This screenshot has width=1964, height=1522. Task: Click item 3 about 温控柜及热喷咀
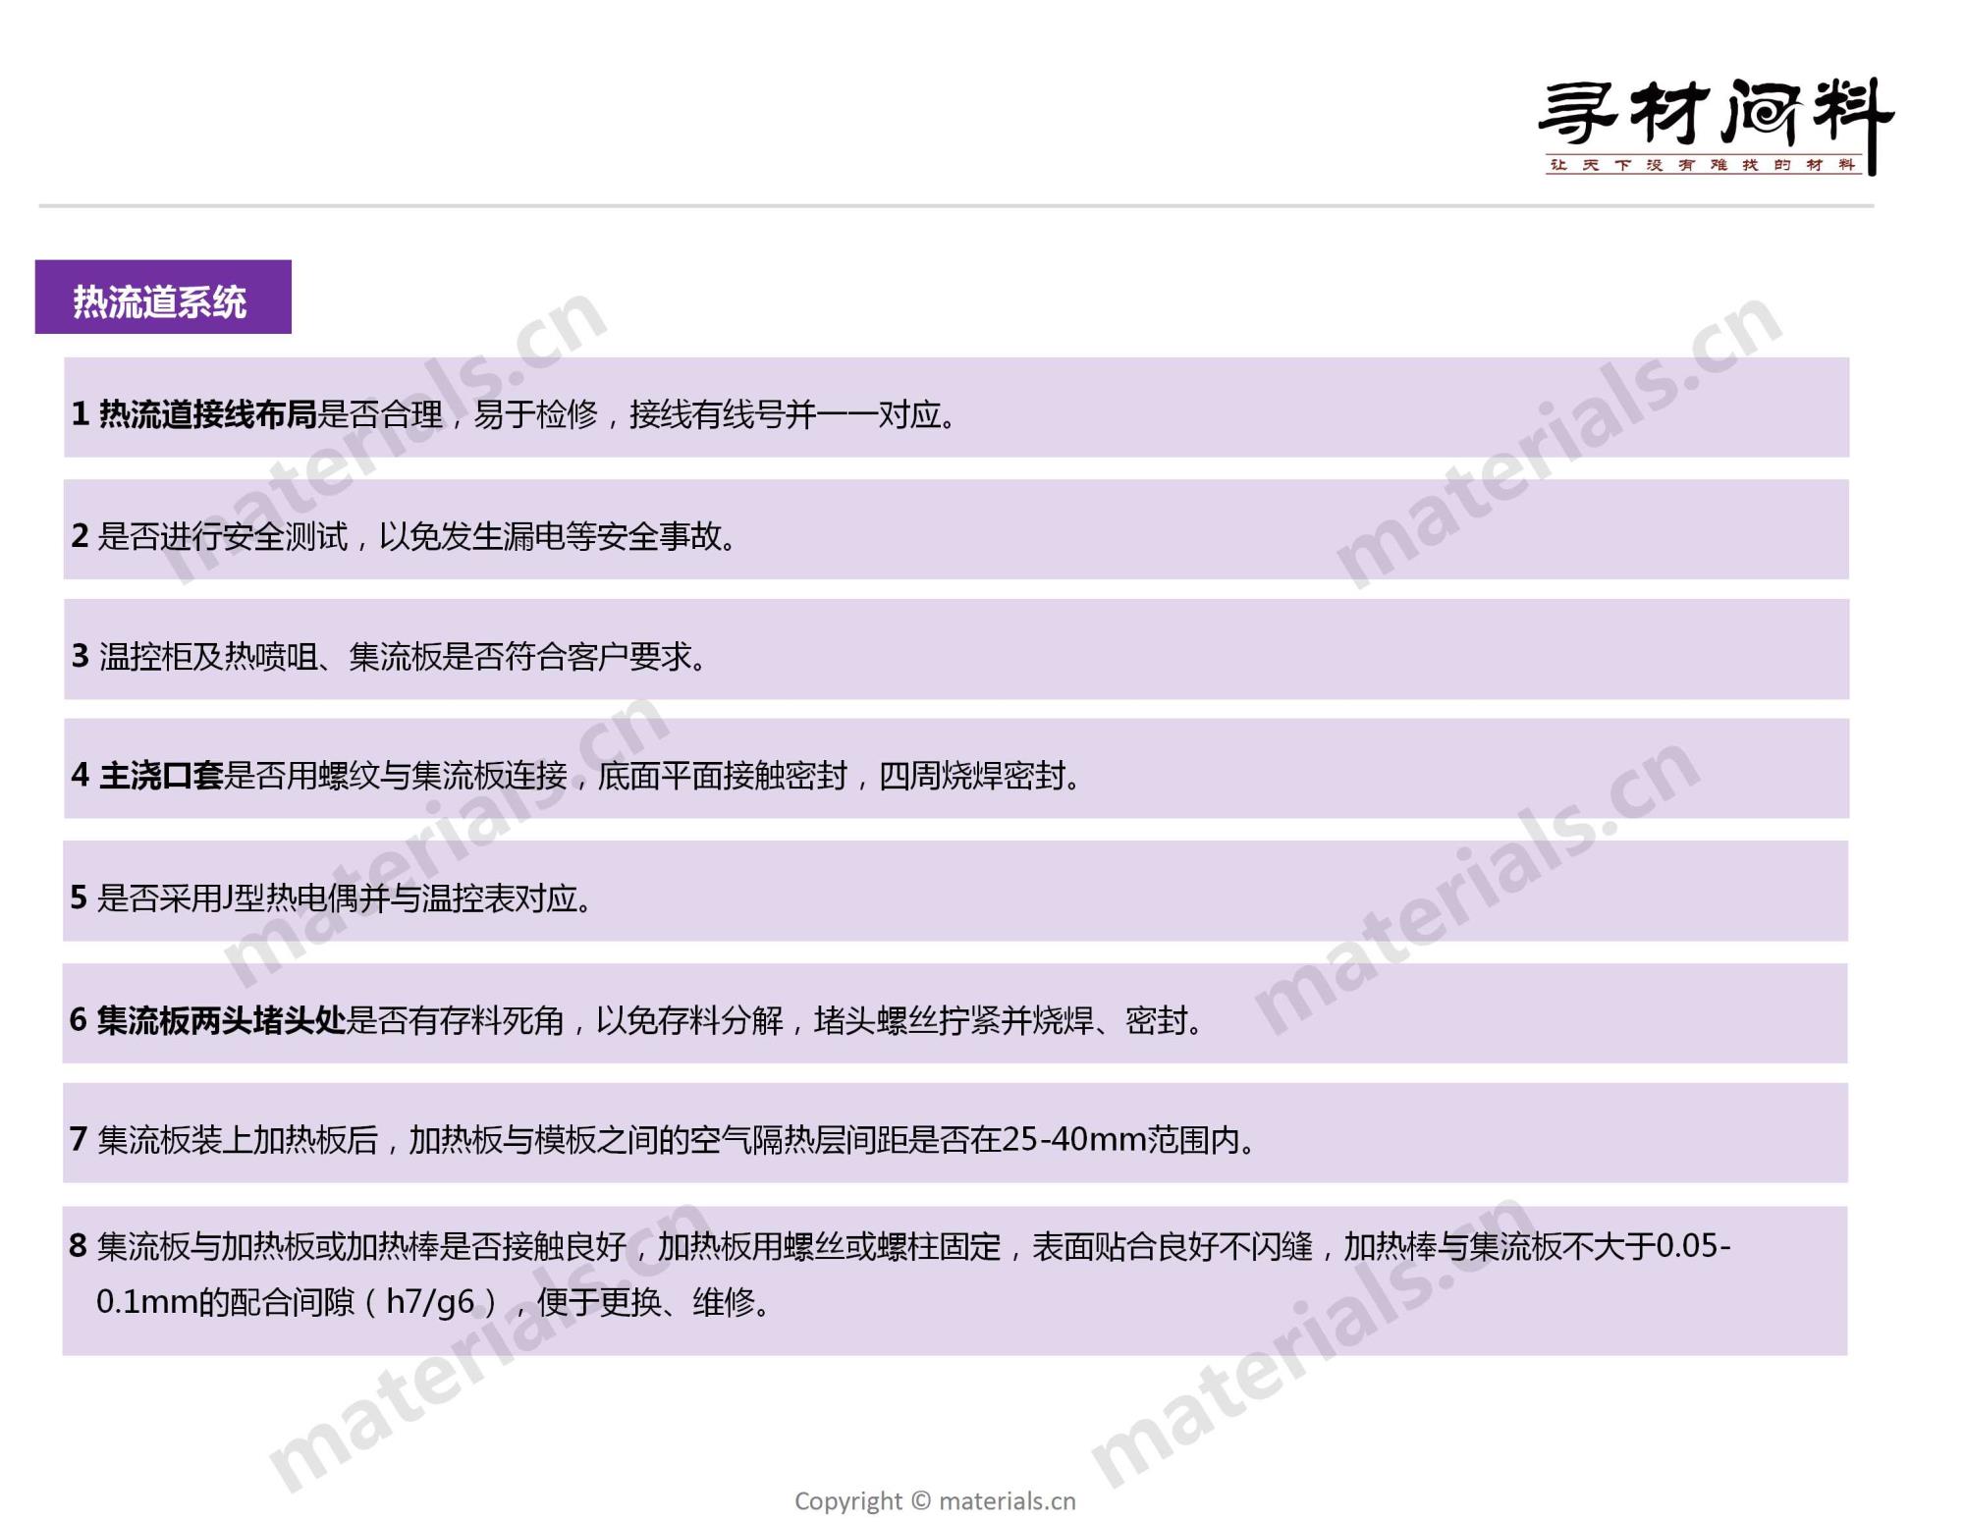pos(403,656)
